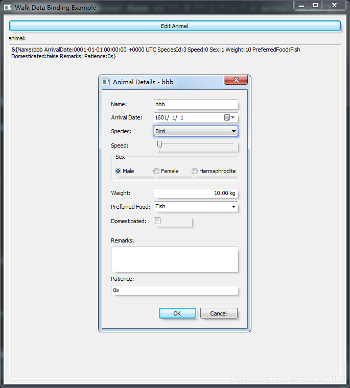Close the Walk Data Binding Example window
The width and height of the screenshot is (350, 388).
(334, 6)
